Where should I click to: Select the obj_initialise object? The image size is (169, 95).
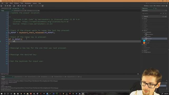coord(149,34)
